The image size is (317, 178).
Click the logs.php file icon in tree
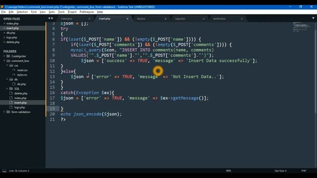[11, 107]
